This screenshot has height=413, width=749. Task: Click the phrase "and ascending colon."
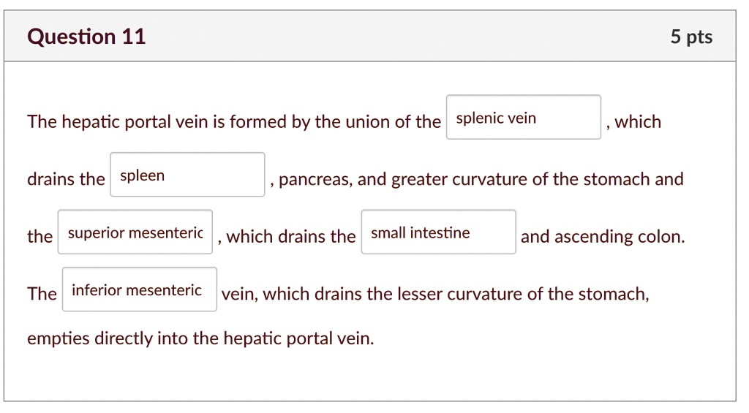pyautogui.click(x=603, y=236)
